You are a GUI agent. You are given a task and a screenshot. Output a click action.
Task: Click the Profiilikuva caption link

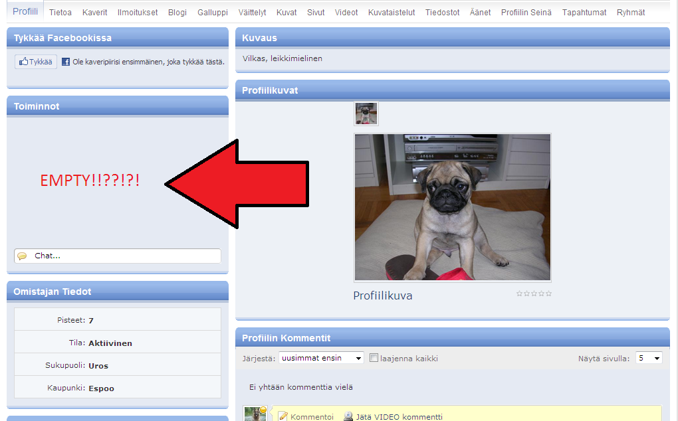(x=383, y=295)
